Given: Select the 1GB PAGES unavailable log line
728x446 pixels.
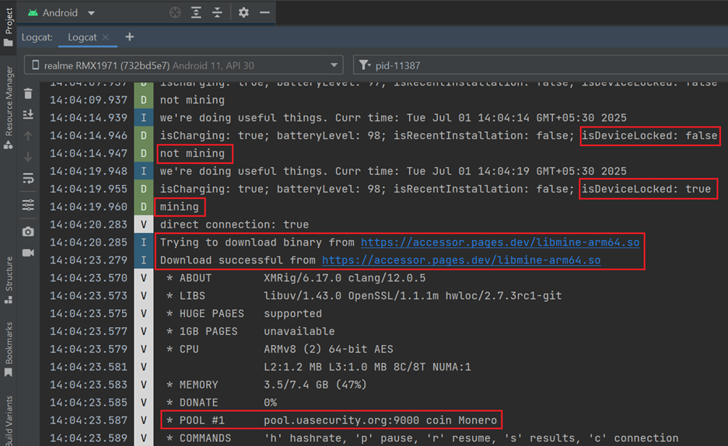Looking at the screenshot, I should [250, 332].
